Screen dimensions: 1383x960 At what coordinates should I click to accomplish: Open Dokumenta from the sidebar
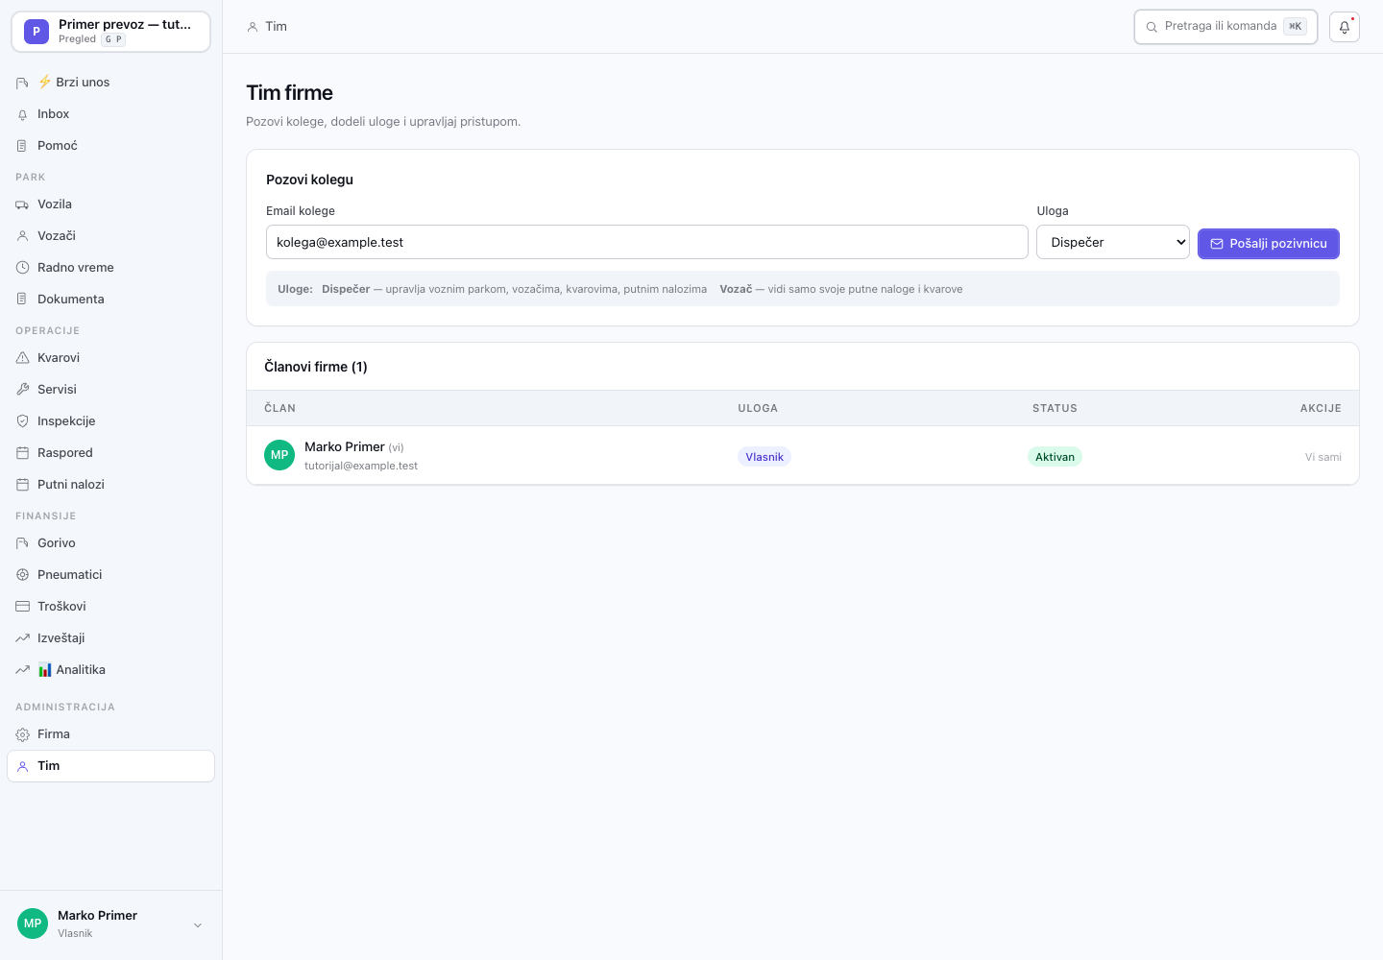(110, 300)
